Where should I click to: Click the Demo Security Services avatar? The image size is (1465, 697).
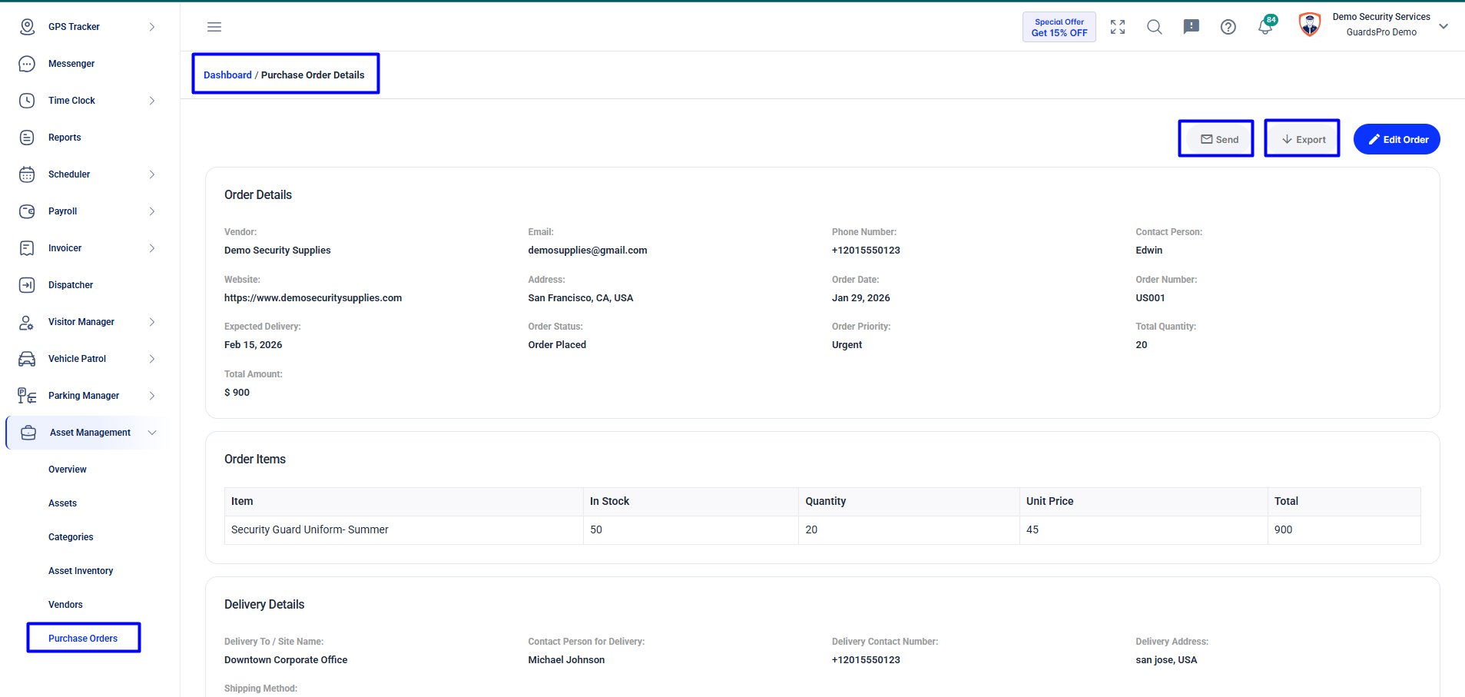1310,25
